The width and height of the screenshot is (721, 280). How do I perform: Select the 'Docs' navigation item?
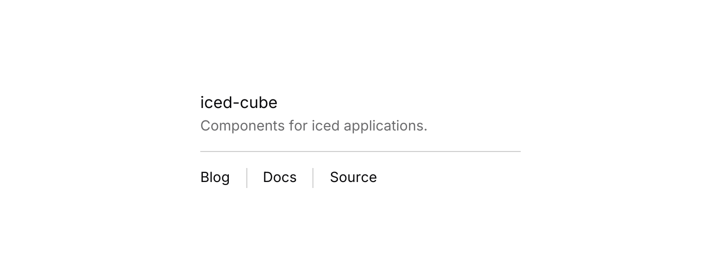280,177
